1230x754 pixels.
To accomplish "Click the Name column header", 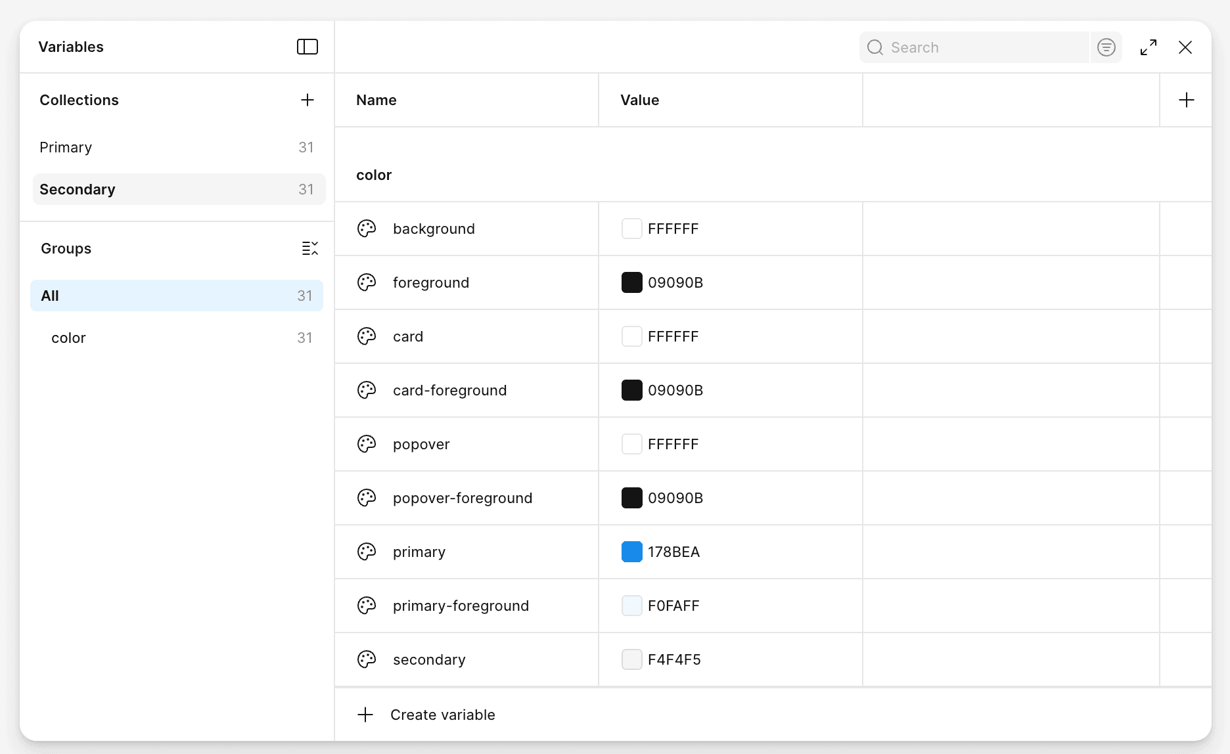I will (x=376, y=100).
